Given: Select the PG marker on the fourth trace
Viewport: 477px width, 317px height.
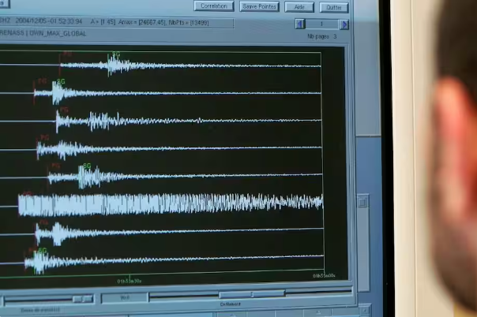Looking at the screenshot, I should 45,138.
